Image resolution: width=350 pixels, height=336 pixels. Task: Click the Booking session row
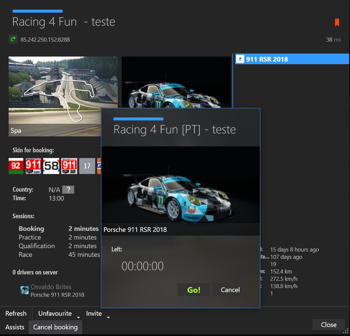(59, 229)
